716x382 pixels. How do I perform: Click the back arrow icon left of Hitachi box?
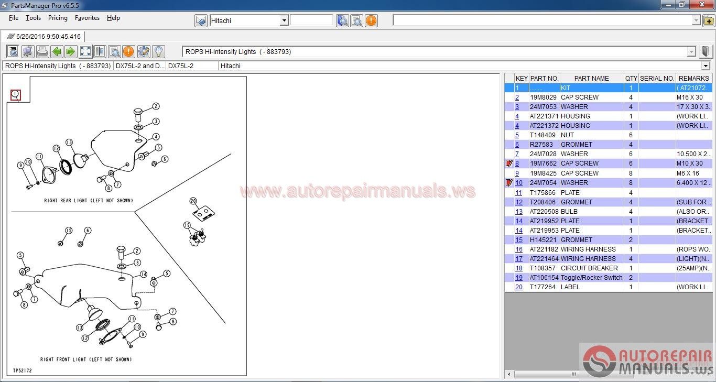coord(201,20)
